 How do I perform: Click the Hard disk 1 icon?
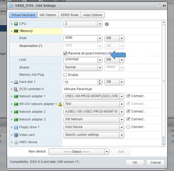tap(16, 82)
